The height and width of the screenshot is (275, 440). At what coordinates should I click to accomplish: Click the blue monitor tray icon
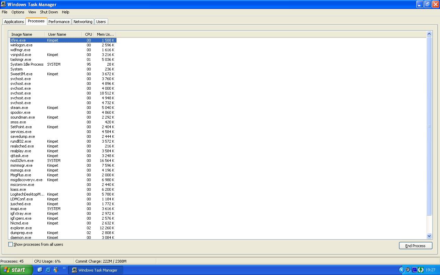(414, 270)
